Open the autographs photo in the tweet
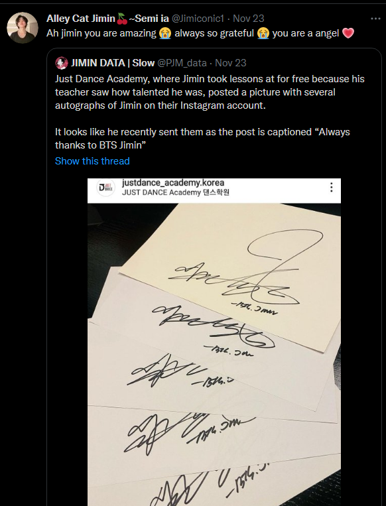 click(x=214, y=342)
